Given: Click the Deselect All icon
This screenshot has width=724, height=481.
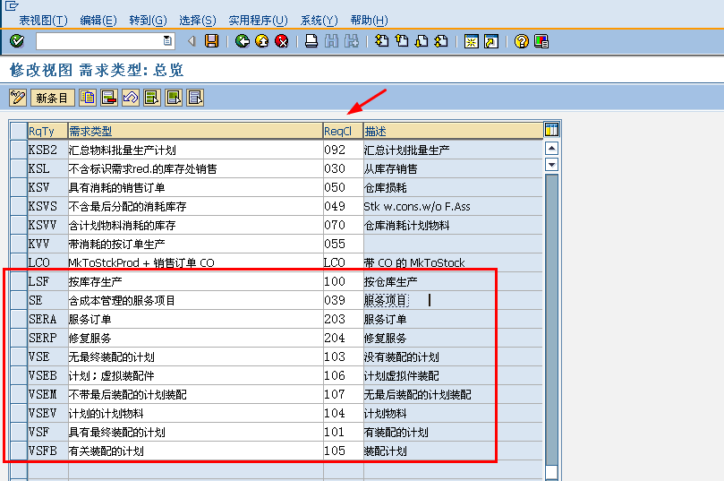Looking at the screenshot, I should pyautogui.click(x=195, y=98).
